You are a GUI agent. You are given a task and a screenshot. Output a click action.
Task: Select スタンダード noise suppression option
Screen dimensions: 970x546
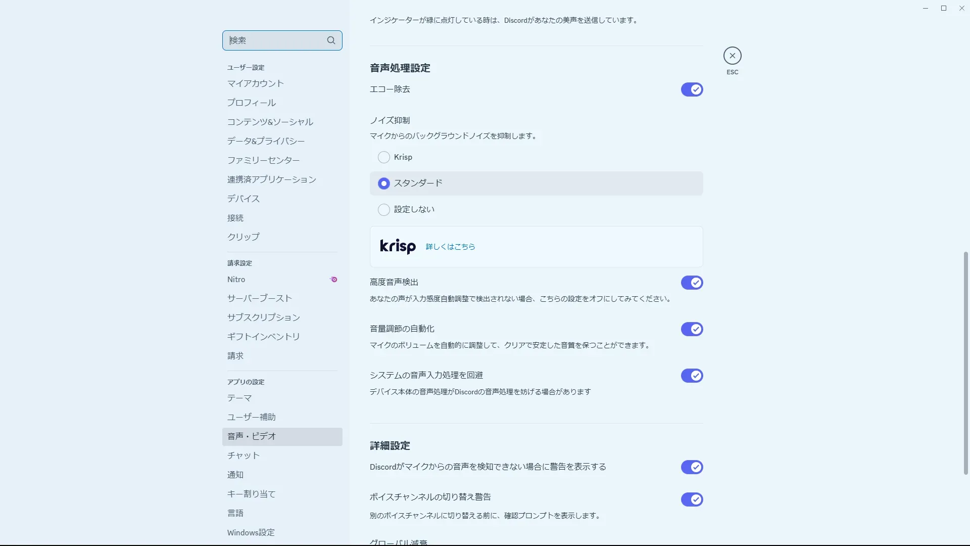point(384,184)
